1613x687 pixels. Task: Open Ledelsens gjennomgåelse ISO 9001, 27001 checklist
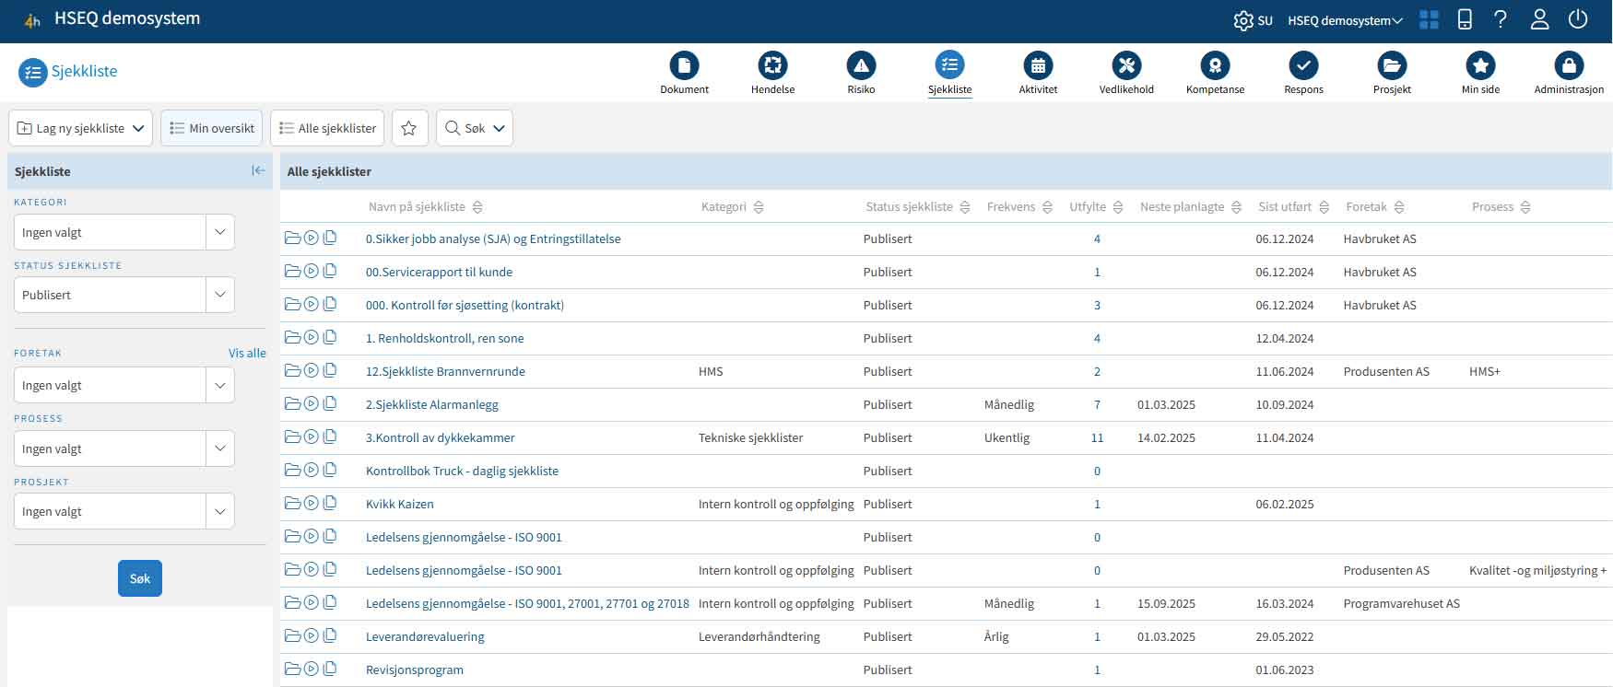pos(527,603)
